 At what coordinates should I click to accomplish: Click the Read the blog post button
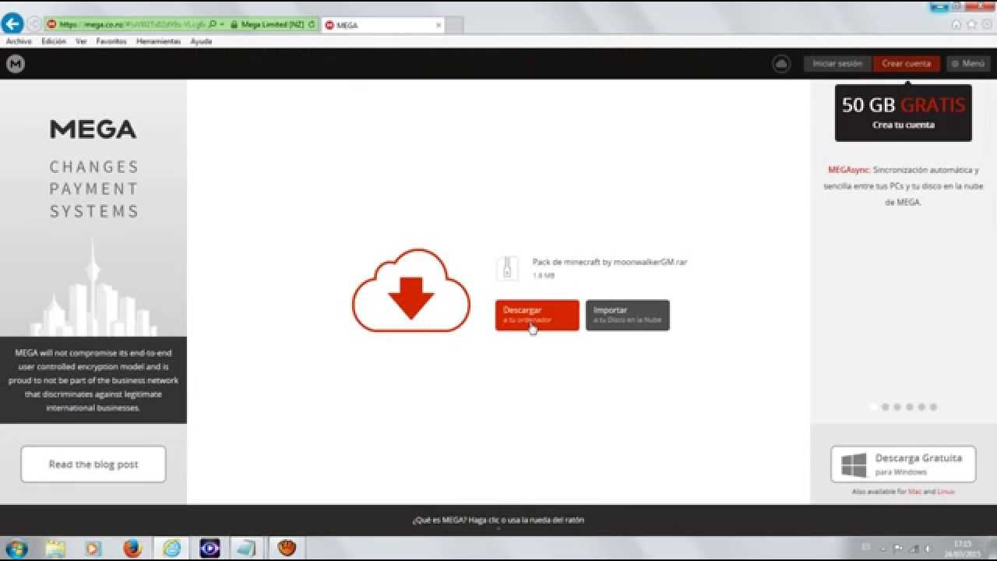coord(93,464)
